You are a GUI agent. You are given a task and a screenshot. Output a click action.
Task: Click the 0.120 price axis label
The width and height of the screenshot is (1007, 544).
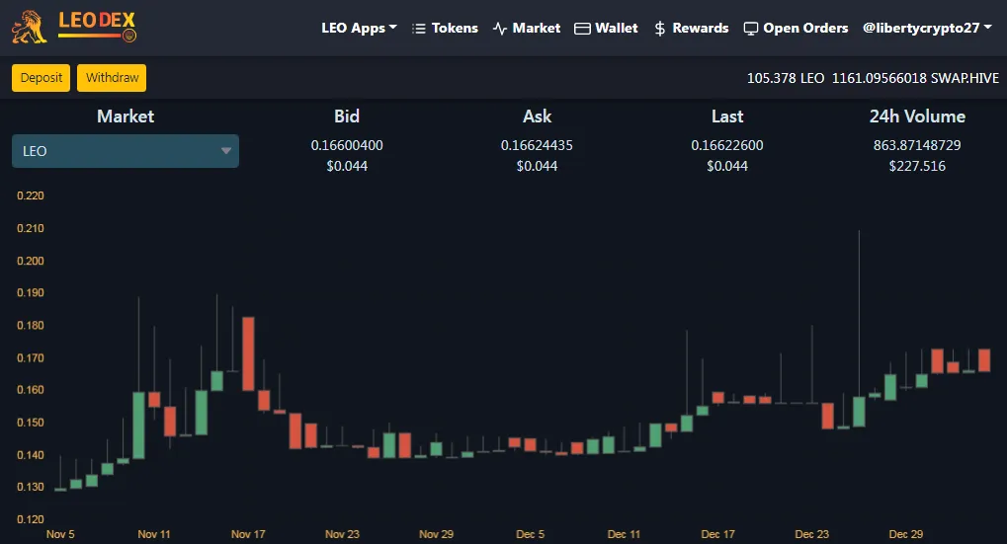coord(31,519)
